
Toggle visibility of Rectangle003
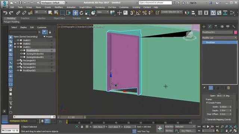pyautogui.click(x=18, y=60)
